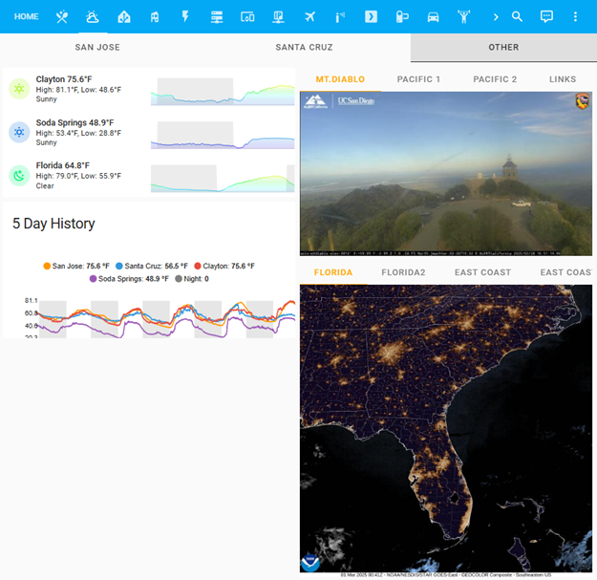597x580 pixels.
Task: Open the assistant chat bubble icon
Action: [x=546, y=16]
